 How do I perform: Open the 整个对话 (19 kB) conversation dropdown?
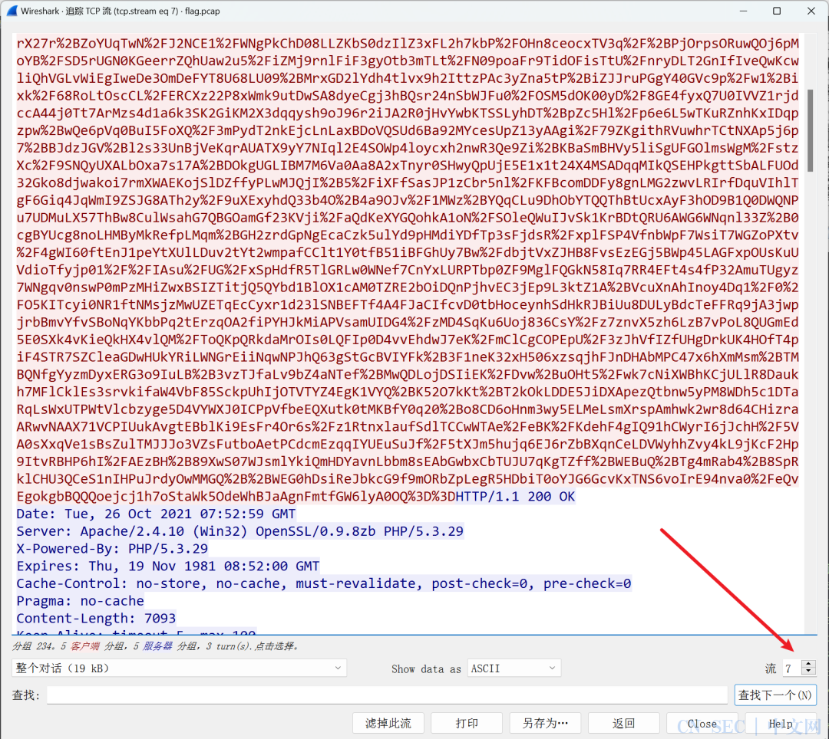tap(179, 668)
